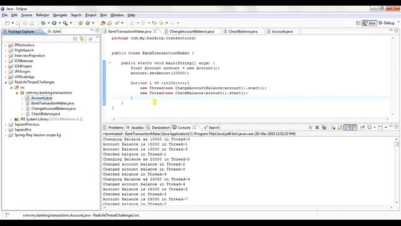Toggle Show Console When Standard Error Changes
The width and height of the screenshot is (401, 226).
(353, 127)
